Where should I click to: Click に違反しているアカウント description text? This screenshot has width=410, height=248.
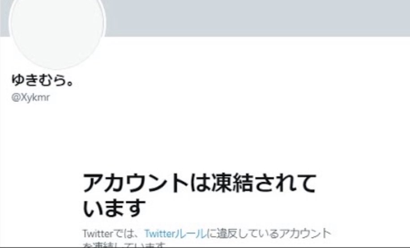(269, 233)
